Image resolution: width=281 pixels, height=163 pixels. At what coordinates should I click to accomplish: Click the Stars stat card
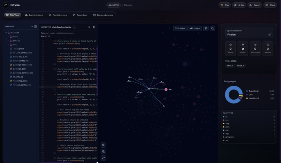coord(230,49)
